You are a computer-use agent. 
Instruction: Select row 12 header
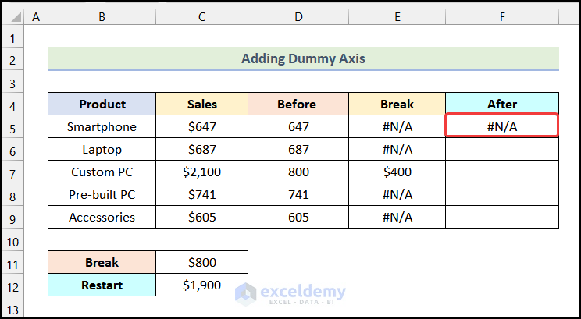tap(13, 285)
